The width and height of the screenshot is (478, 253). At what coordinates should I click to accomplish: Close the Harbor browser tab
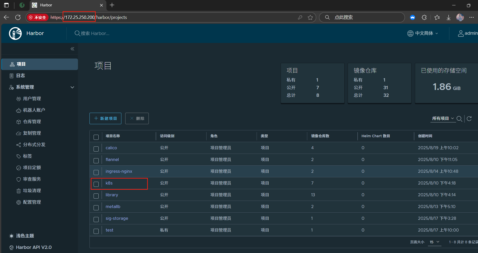coord(101,5)
